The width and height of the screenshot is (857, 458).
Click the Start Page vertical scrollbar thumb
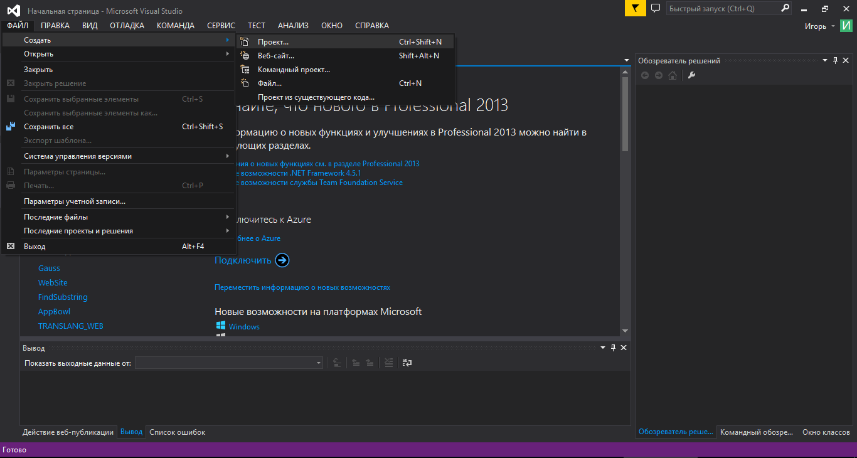click(x=625, y=114)
